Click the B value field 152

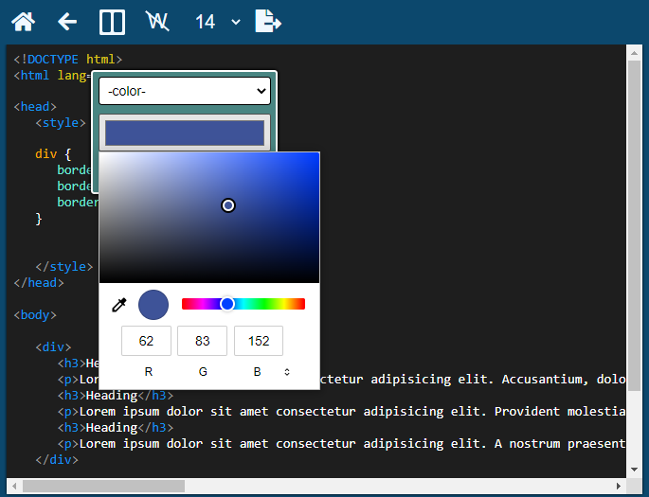pos(259,341)
